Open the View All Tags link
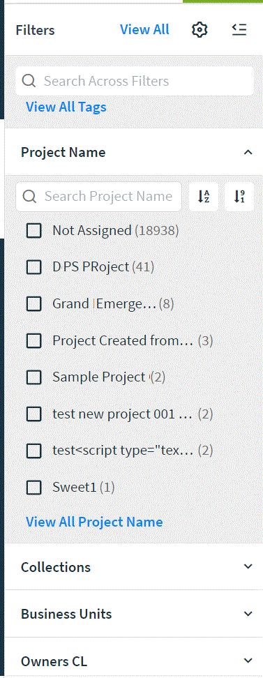 [x=66, y=107]
